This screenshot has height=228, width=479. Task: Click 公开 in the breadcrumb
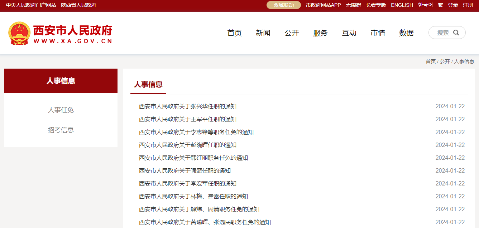(445, 61)
